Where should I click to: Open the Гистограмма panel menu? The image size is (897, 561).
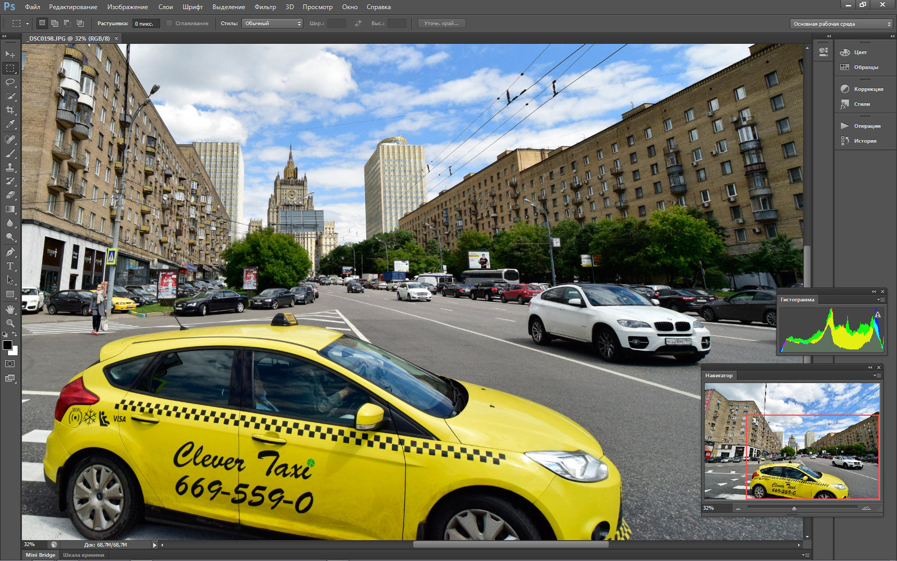coord(880,300)
